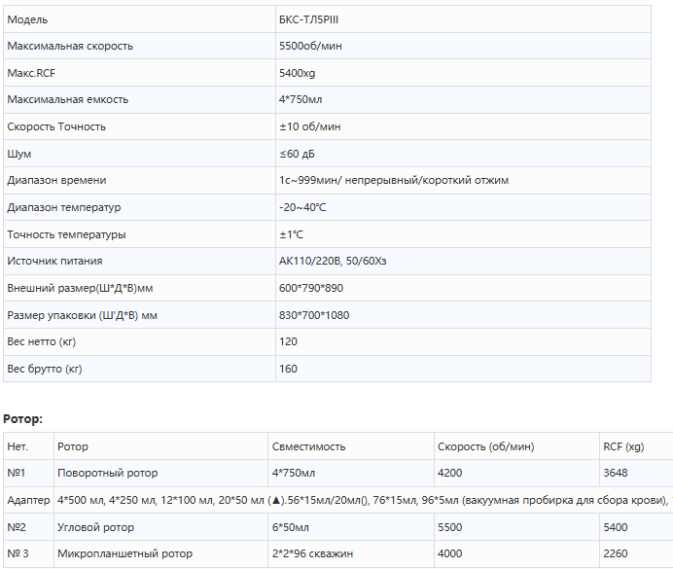Click the 5500об/мин speed value
Viewport: 673px width, 569px height.
coord(310,46)
